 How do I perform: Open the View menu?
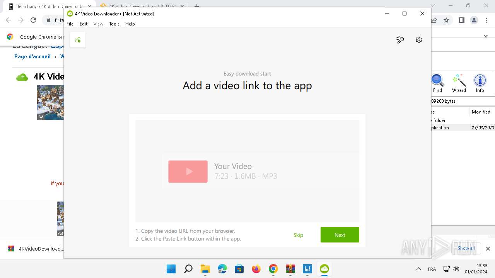99,24
